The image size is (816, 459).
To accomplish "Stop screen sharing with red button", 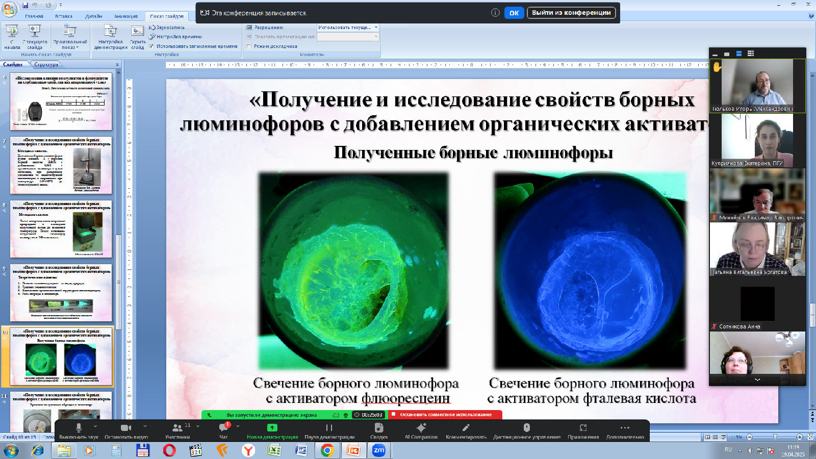I will 445,415.
